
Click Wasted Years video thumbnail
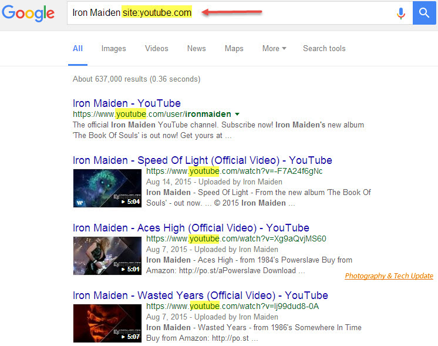pyautogui.click(x=107, y=323)
